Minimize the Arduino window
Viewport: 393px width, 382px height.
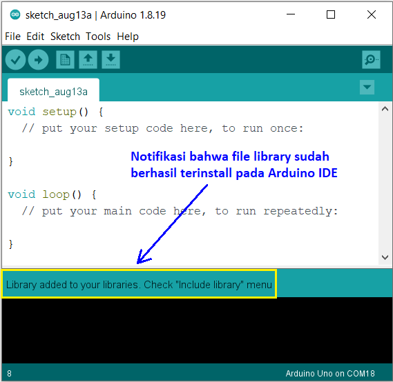point(291,14)
